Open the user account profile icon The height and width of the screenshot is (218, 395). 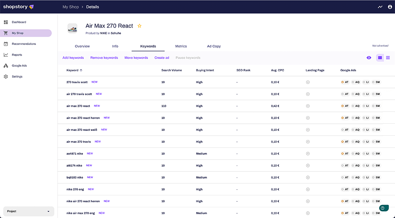tap(390, 7)
